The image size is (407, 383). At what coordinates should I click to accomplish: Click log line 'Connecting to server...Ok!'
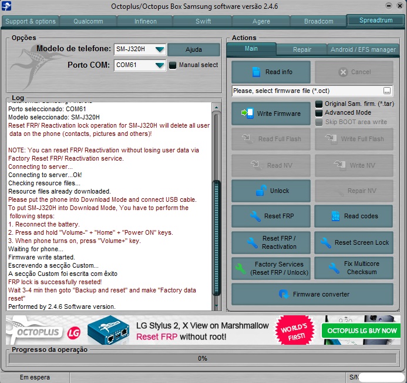pos(45,175)
